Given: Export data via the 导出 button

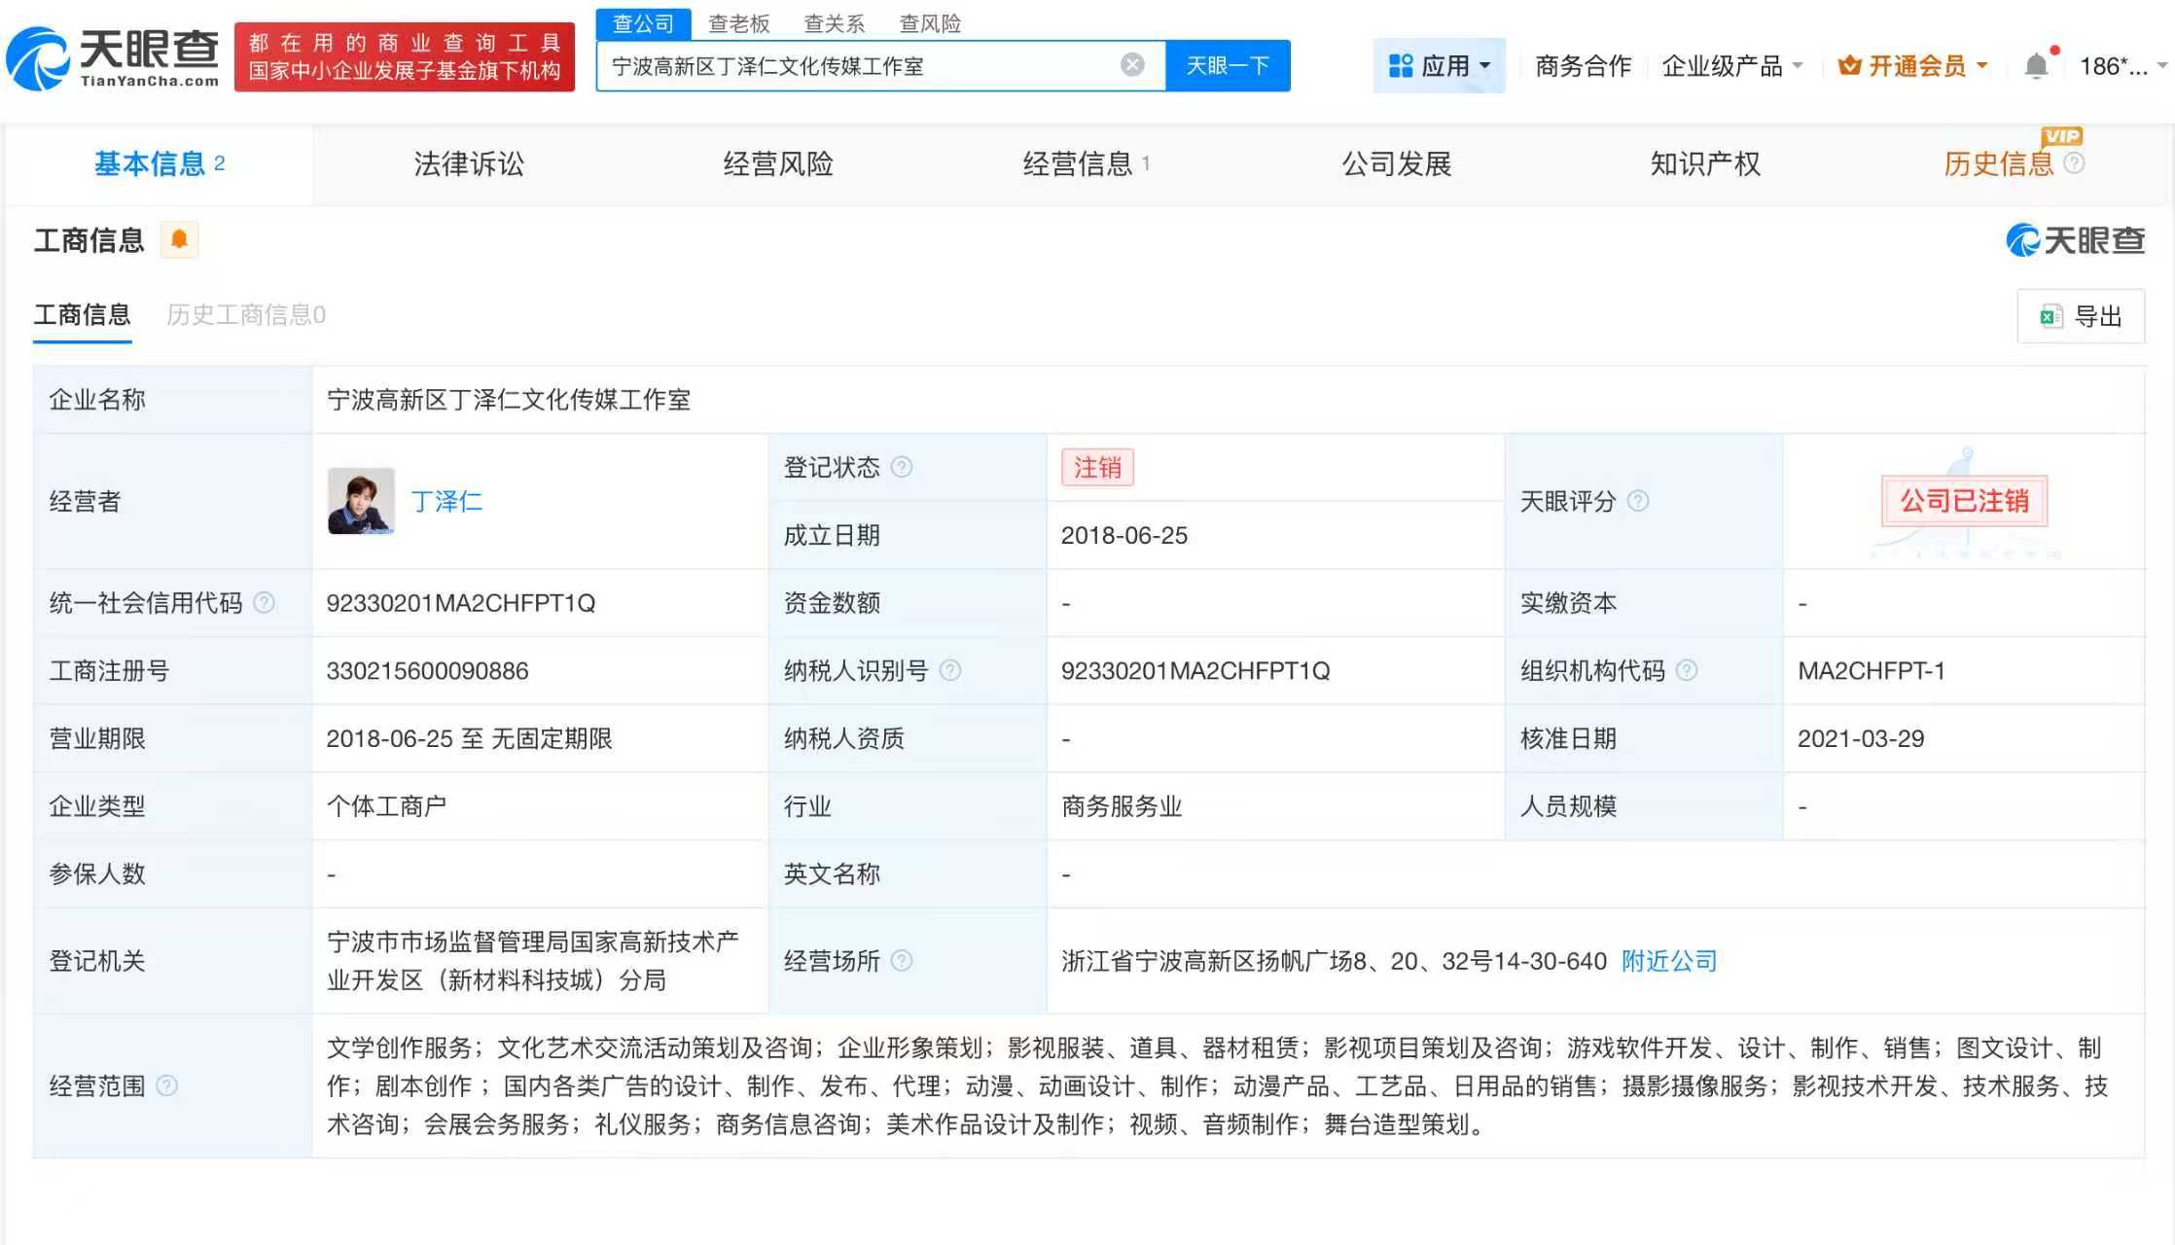Looking at the screenshot, I should [x=2081, y=315].
